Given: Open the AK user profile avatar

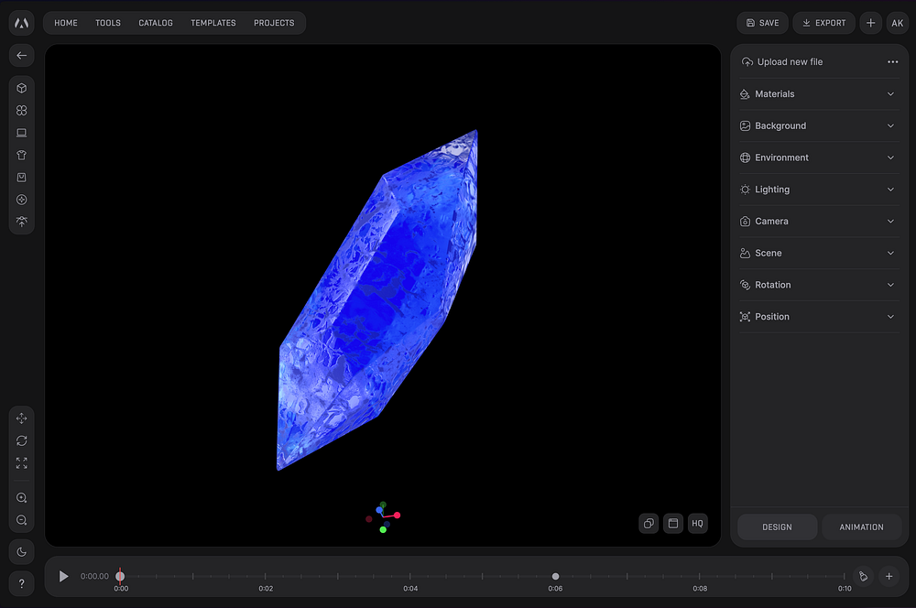Looking at the screenshot, I should point(898,23).
